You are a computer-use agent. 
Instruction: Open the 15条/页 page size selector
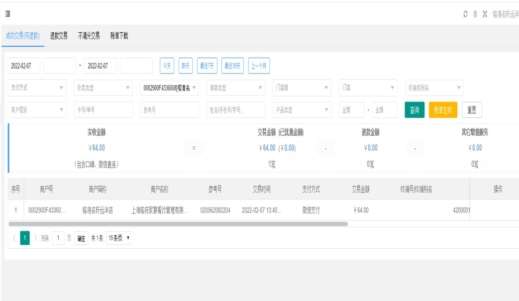(x=119, y=238)
